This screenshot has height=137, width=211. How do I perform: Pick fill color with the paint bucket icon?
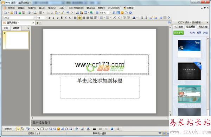coord(76,129)
